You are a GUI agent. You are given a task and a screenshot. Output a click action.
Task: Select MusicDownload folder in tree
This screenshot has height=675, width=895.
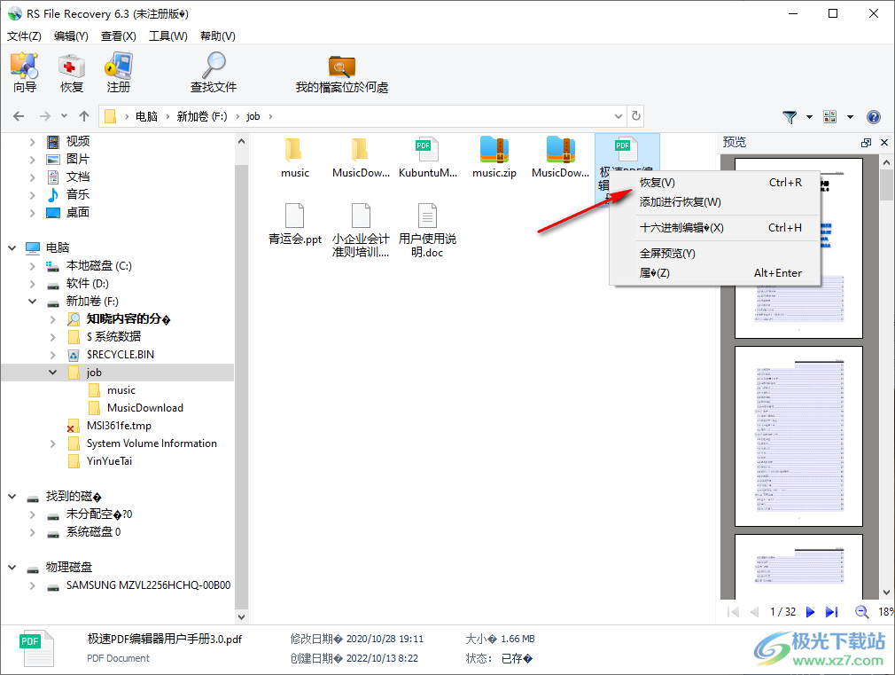click(145, 407)
